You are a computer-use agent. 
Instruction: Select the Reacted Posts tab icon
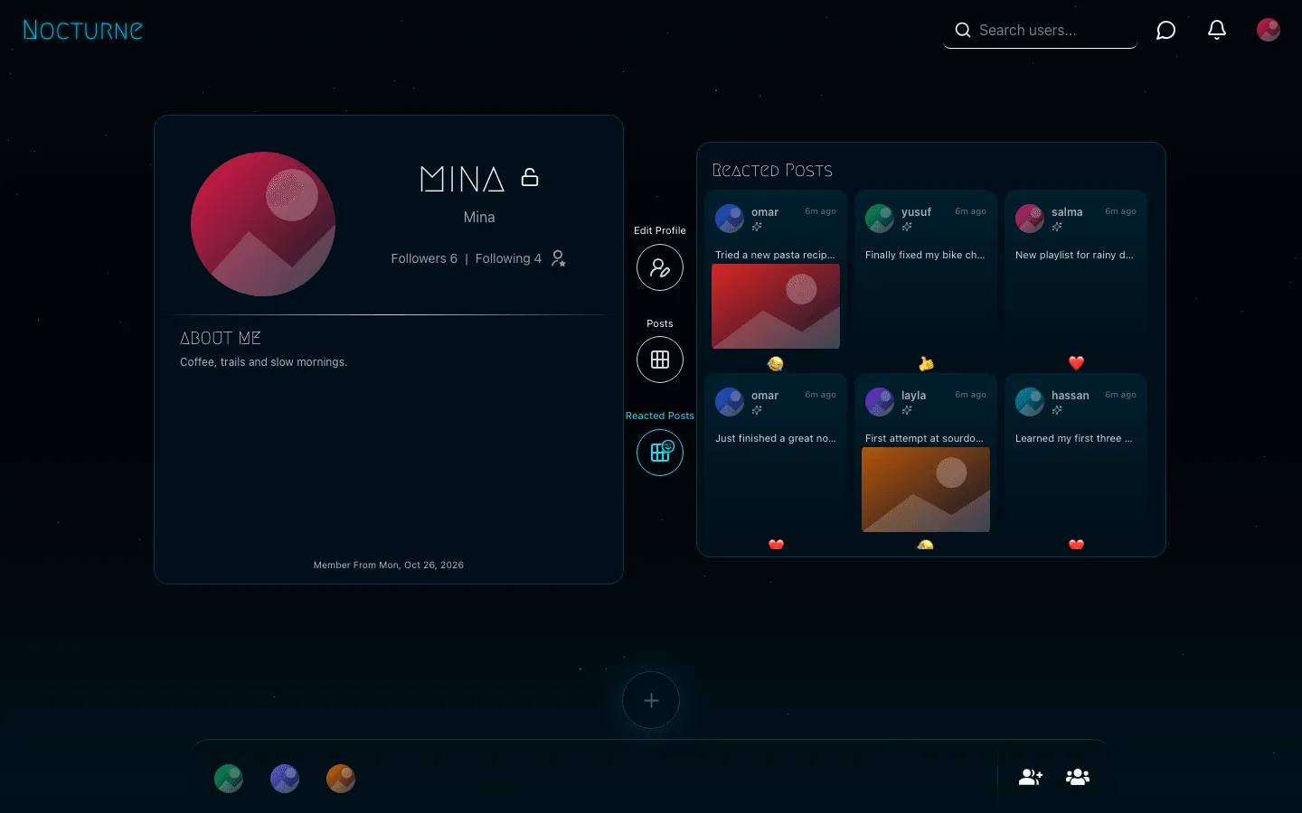[660, 453]
